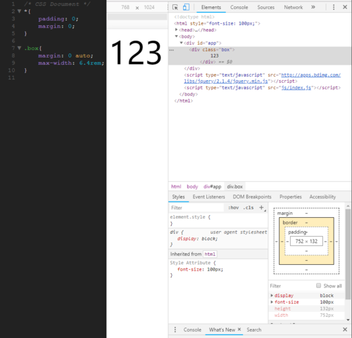The height and width of the screenshot is (338, 352).
Task: Open the jquery.min.js script link
Action: tap(262, 78)
